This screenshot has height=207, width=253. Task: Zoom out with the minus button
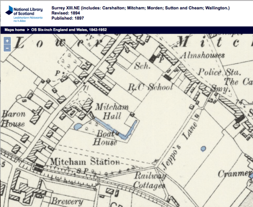coord(7,48)
